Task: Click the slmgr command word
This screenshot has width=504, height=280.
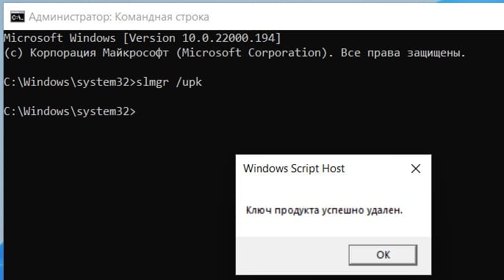Action: [152, 82]
